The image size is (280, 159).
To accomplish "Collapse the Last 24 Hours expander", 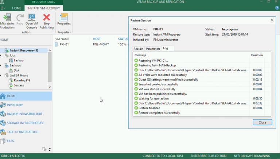I will [x=1, y=76].
